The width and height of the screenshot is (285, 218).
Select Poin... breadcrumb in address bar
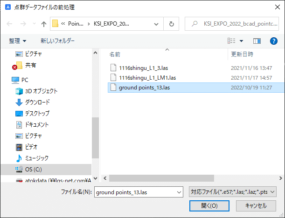(x=76, y=24)
